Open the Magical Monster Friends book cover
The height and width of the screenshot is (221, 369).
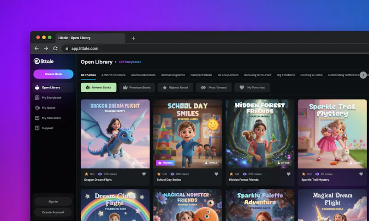(x=188, y=205)
